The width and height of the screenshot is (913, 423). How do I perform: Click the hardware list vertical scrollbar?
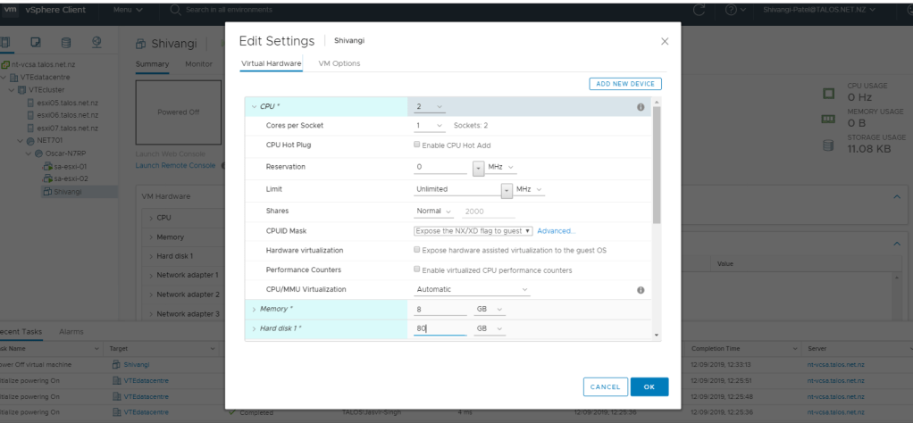pyautogui.click(x=657, y=161)
